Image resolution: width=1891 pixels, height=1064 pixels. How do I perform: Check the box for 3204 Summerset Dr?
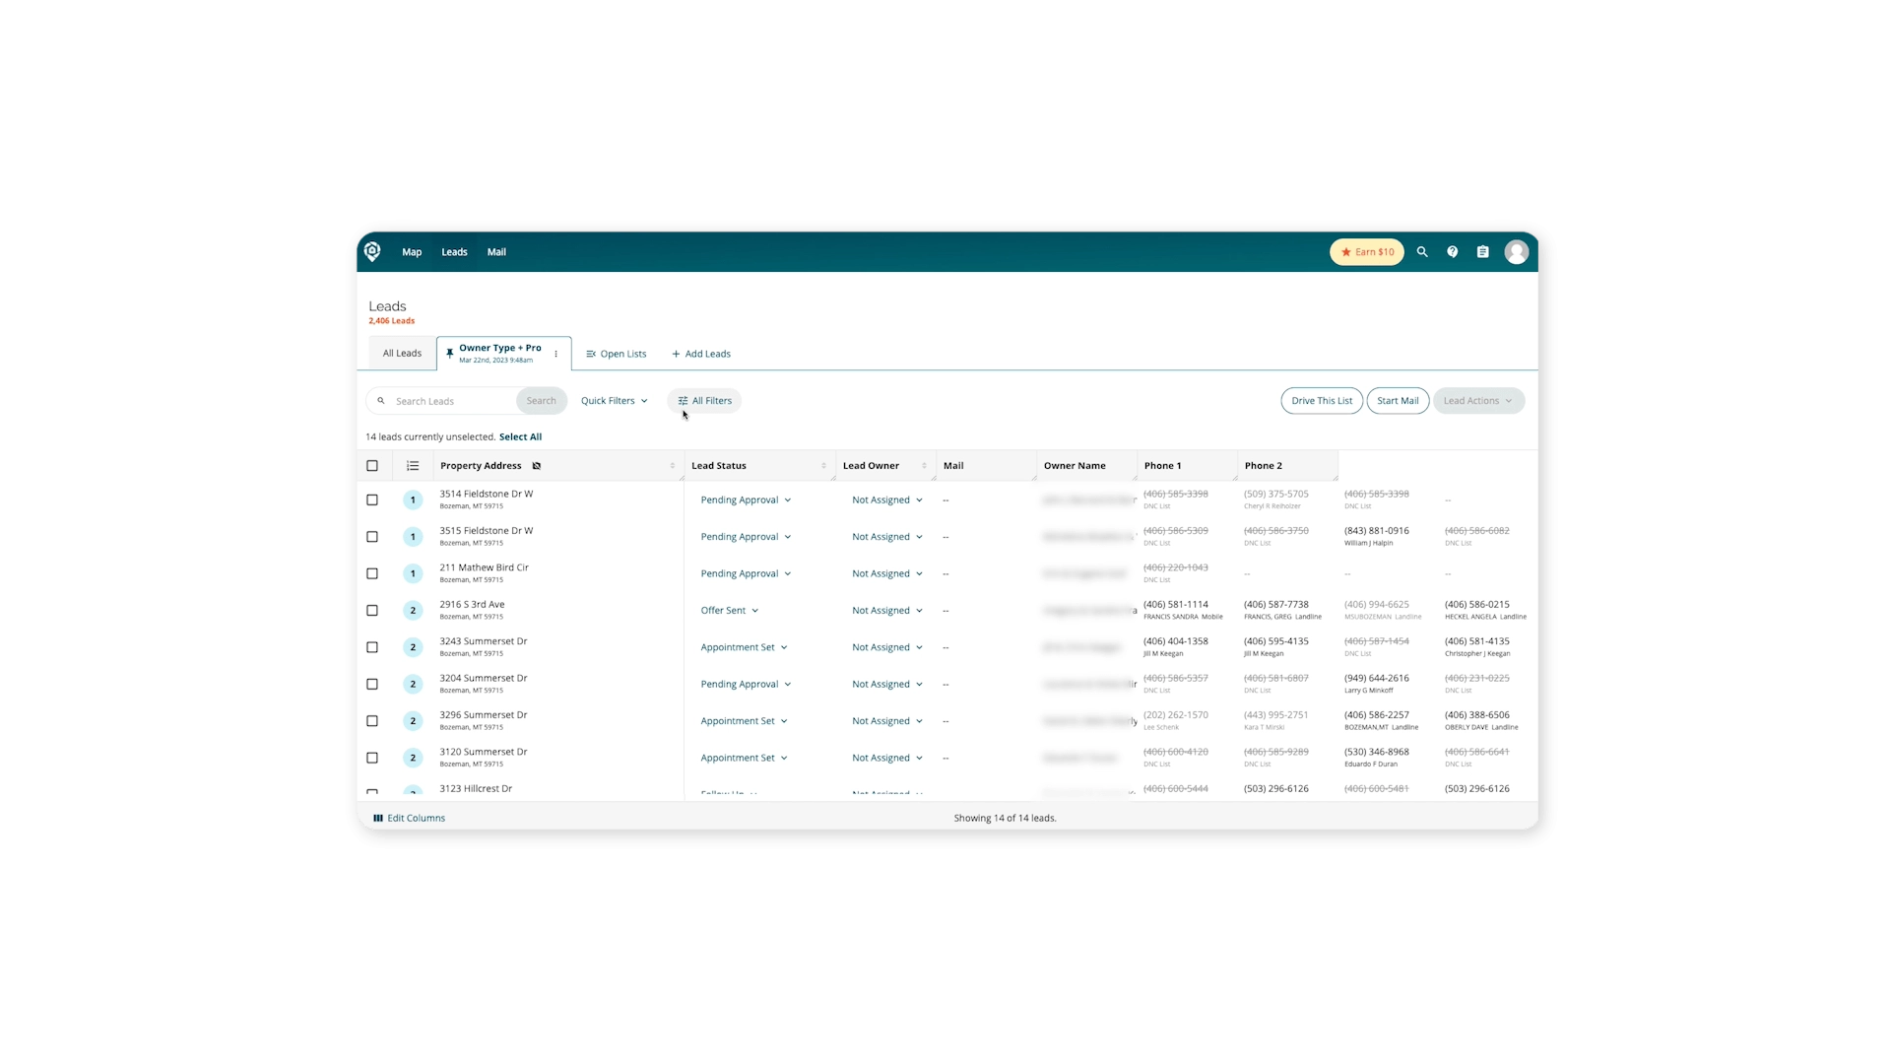(x=372, y=684)
